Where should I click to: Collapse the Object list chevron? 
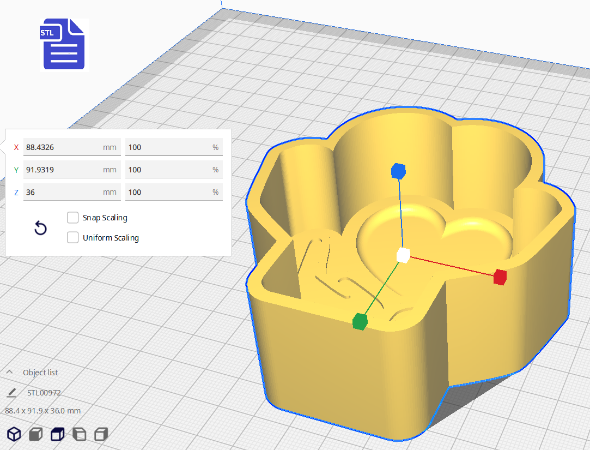[9, 372]
